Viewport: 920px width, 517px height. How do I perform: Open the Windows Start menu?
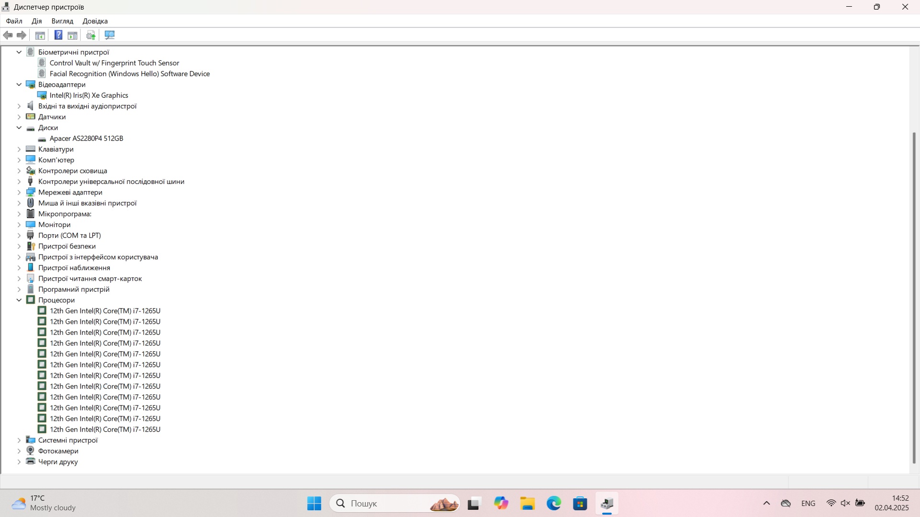point(314,503)
